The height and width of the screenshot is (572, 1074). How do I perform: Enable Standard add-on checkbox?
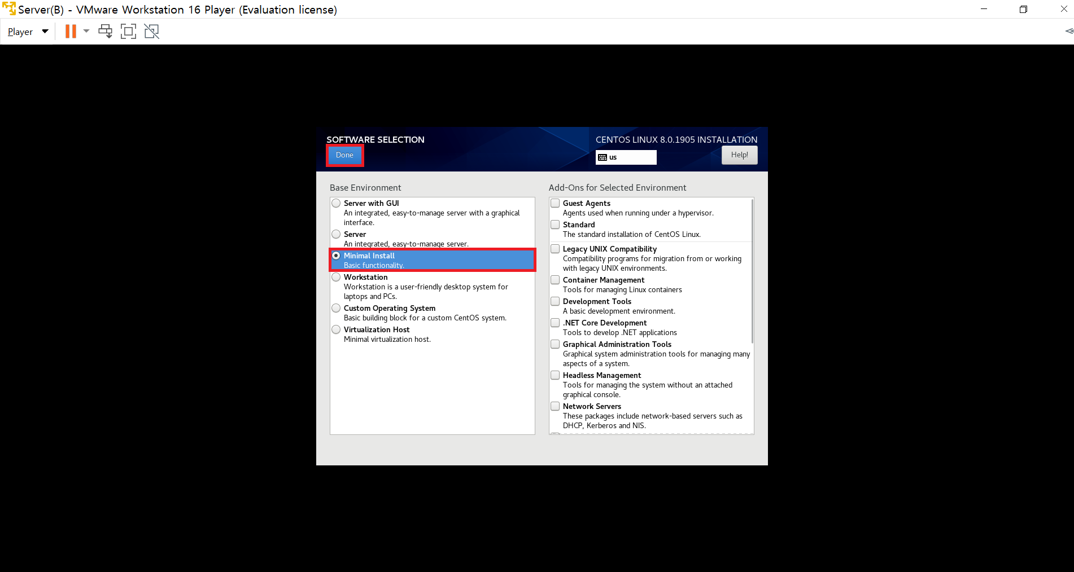coord(555,225)
